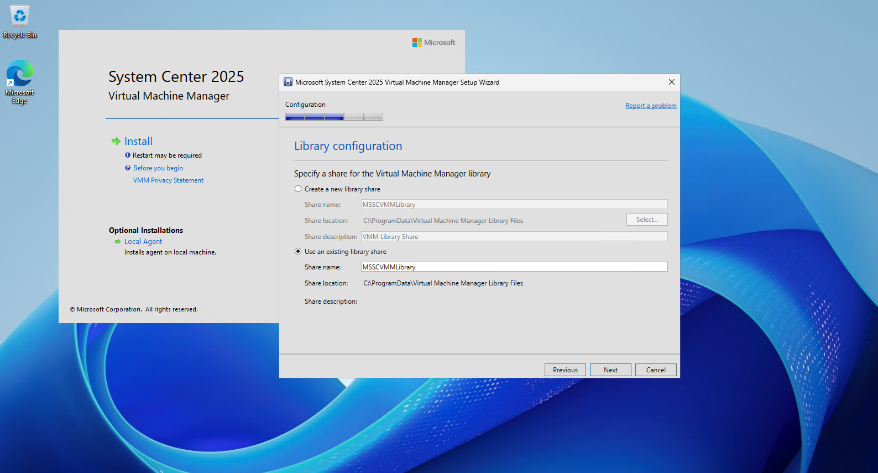878x473 pixels.
Task: Click the Configuration progress bar
Action: (334, 117)
